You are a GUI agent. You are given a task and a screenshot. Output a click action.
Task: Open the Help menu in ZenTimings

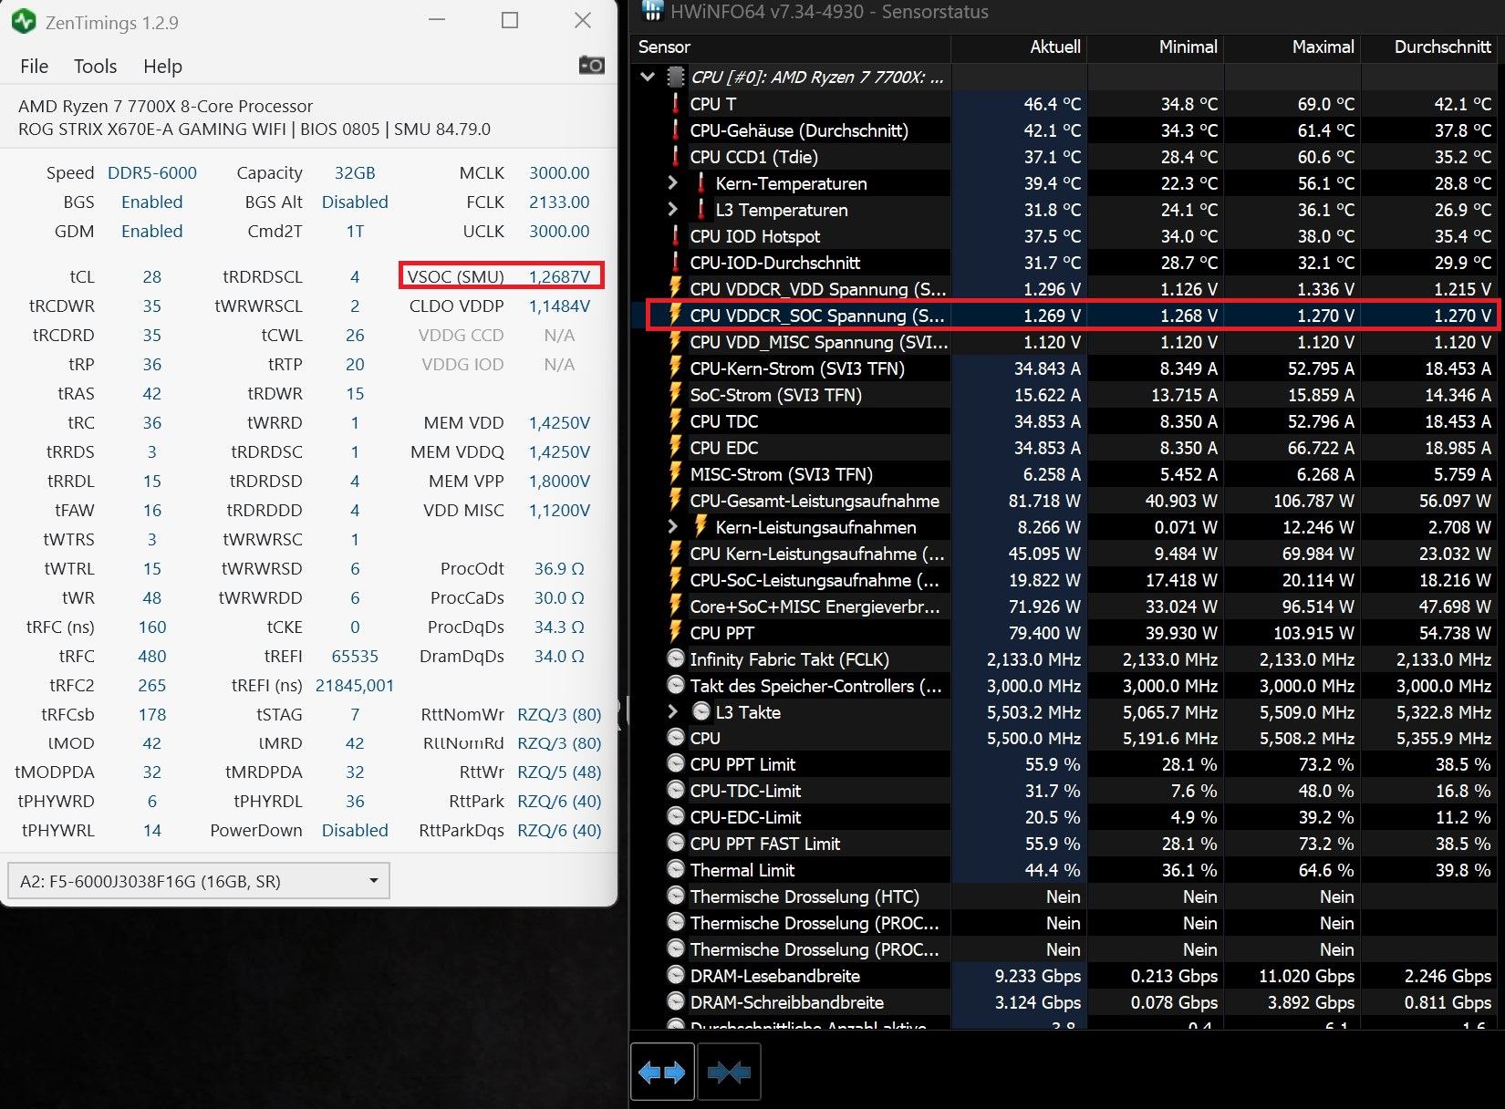[162, 67]
